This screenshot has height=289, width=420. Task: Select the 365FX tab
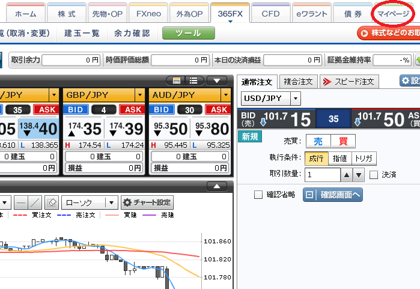(x=230, y=13)
